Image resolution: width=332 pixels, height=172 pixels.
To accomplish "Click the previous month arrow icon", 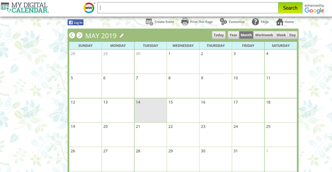I will pos(72,35).
